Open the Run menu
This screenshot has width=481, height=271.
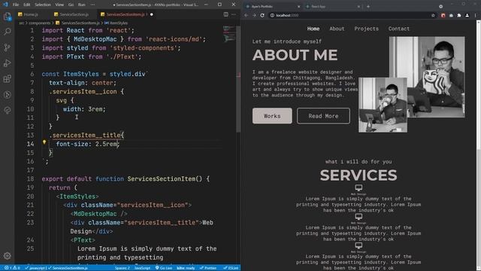[81, 5]
